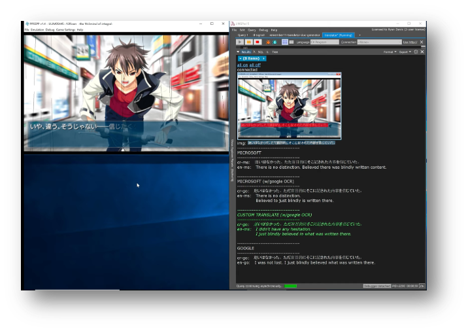Click the GOOGLE section heading
The image size is (468, 331).
click(x=246, y=249)
